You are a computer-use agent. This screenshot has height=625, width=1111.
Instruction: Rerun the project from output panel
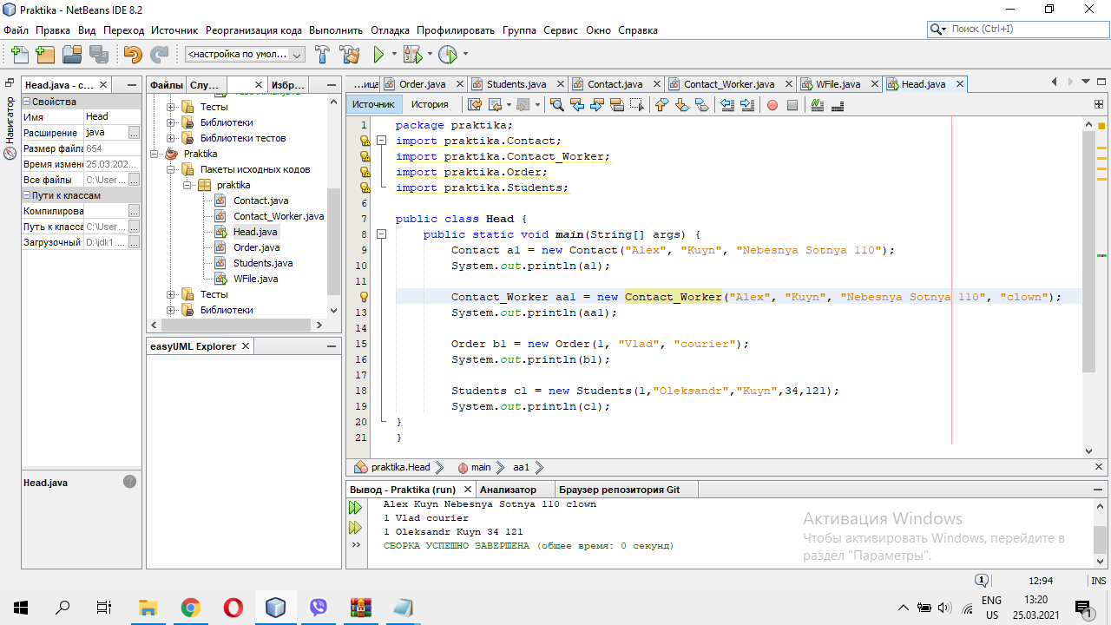[x=355, y=508]
